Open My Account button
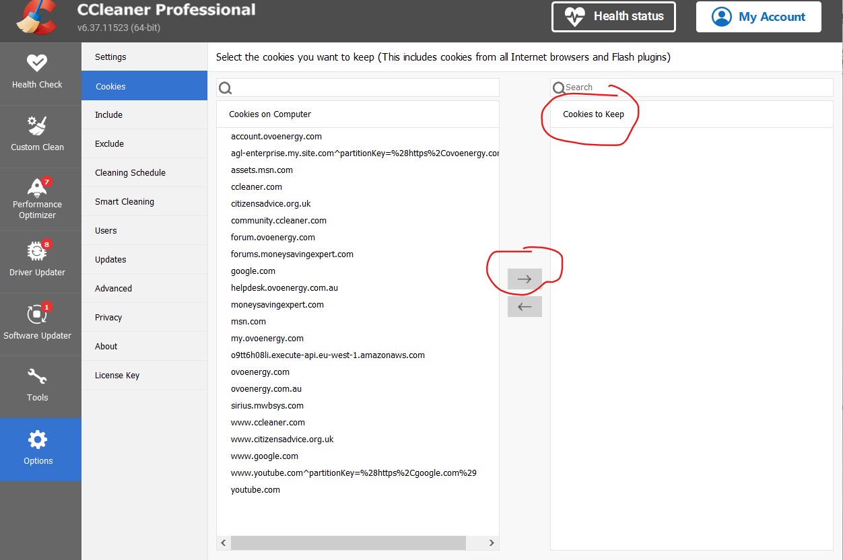This screenshot has height=560, width=843. tap(759, 17)
